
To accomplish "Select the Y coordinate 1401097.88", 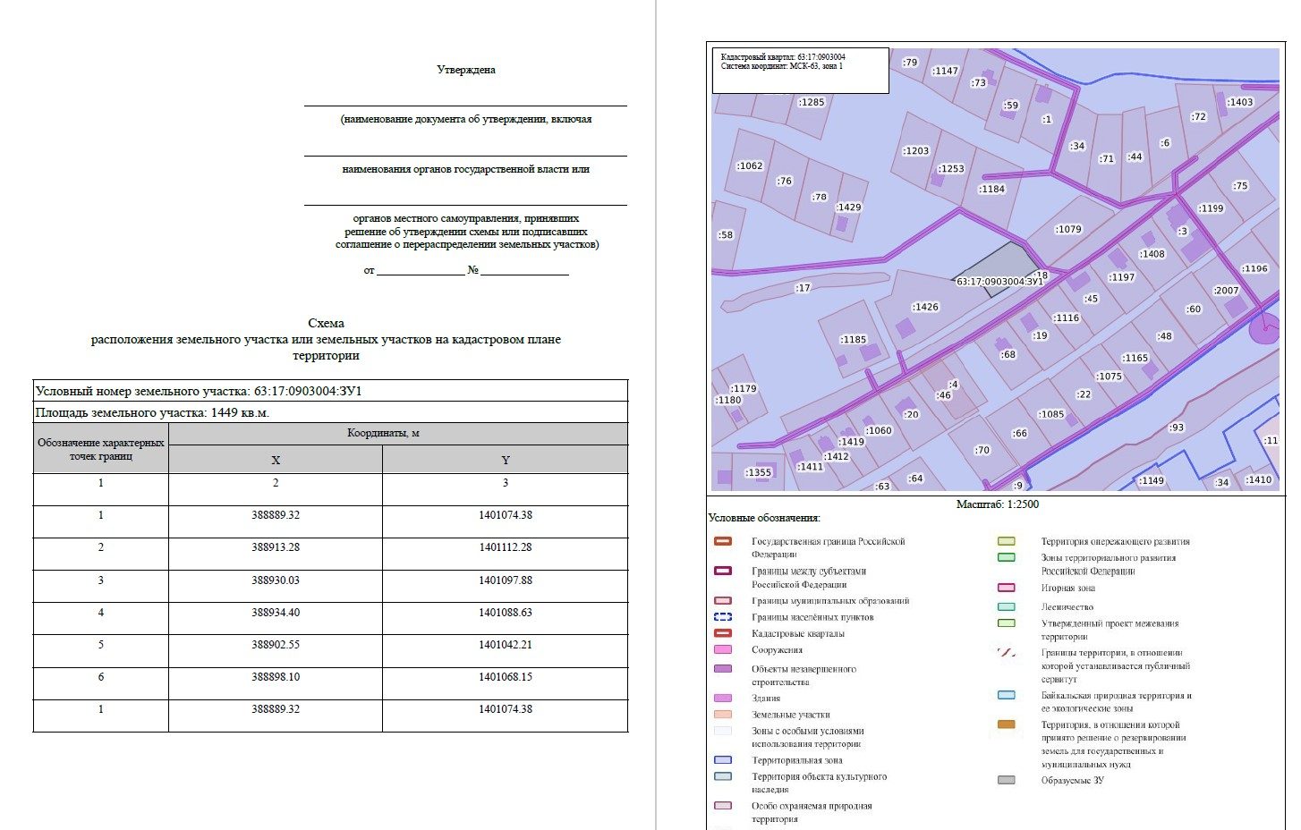I will coord(506,580).
